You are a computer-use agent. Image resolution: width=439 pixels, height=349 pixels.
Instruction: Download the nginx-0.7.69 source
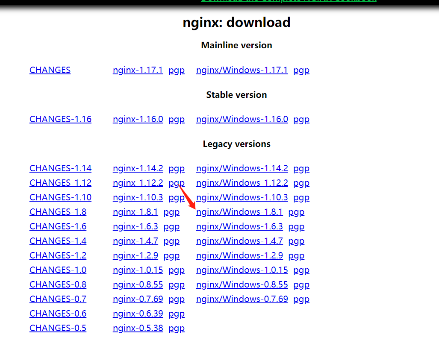[138, 299]
